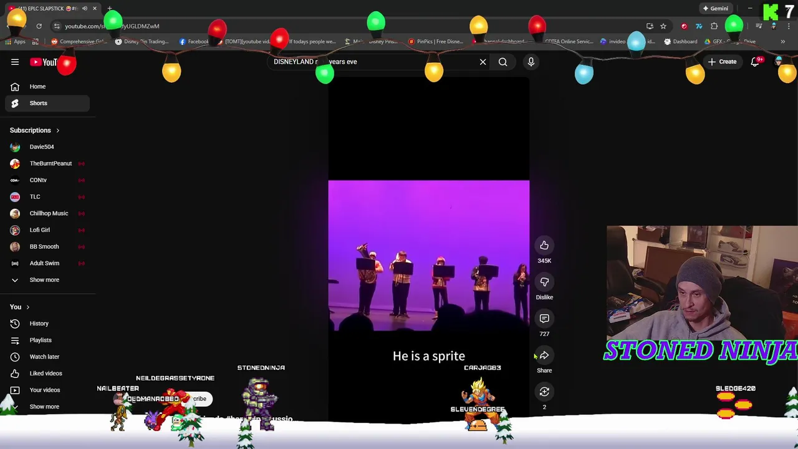Open GFX Google Drive bookmark
The width and height of the screenshot is (798, 449).
[731, 42]
